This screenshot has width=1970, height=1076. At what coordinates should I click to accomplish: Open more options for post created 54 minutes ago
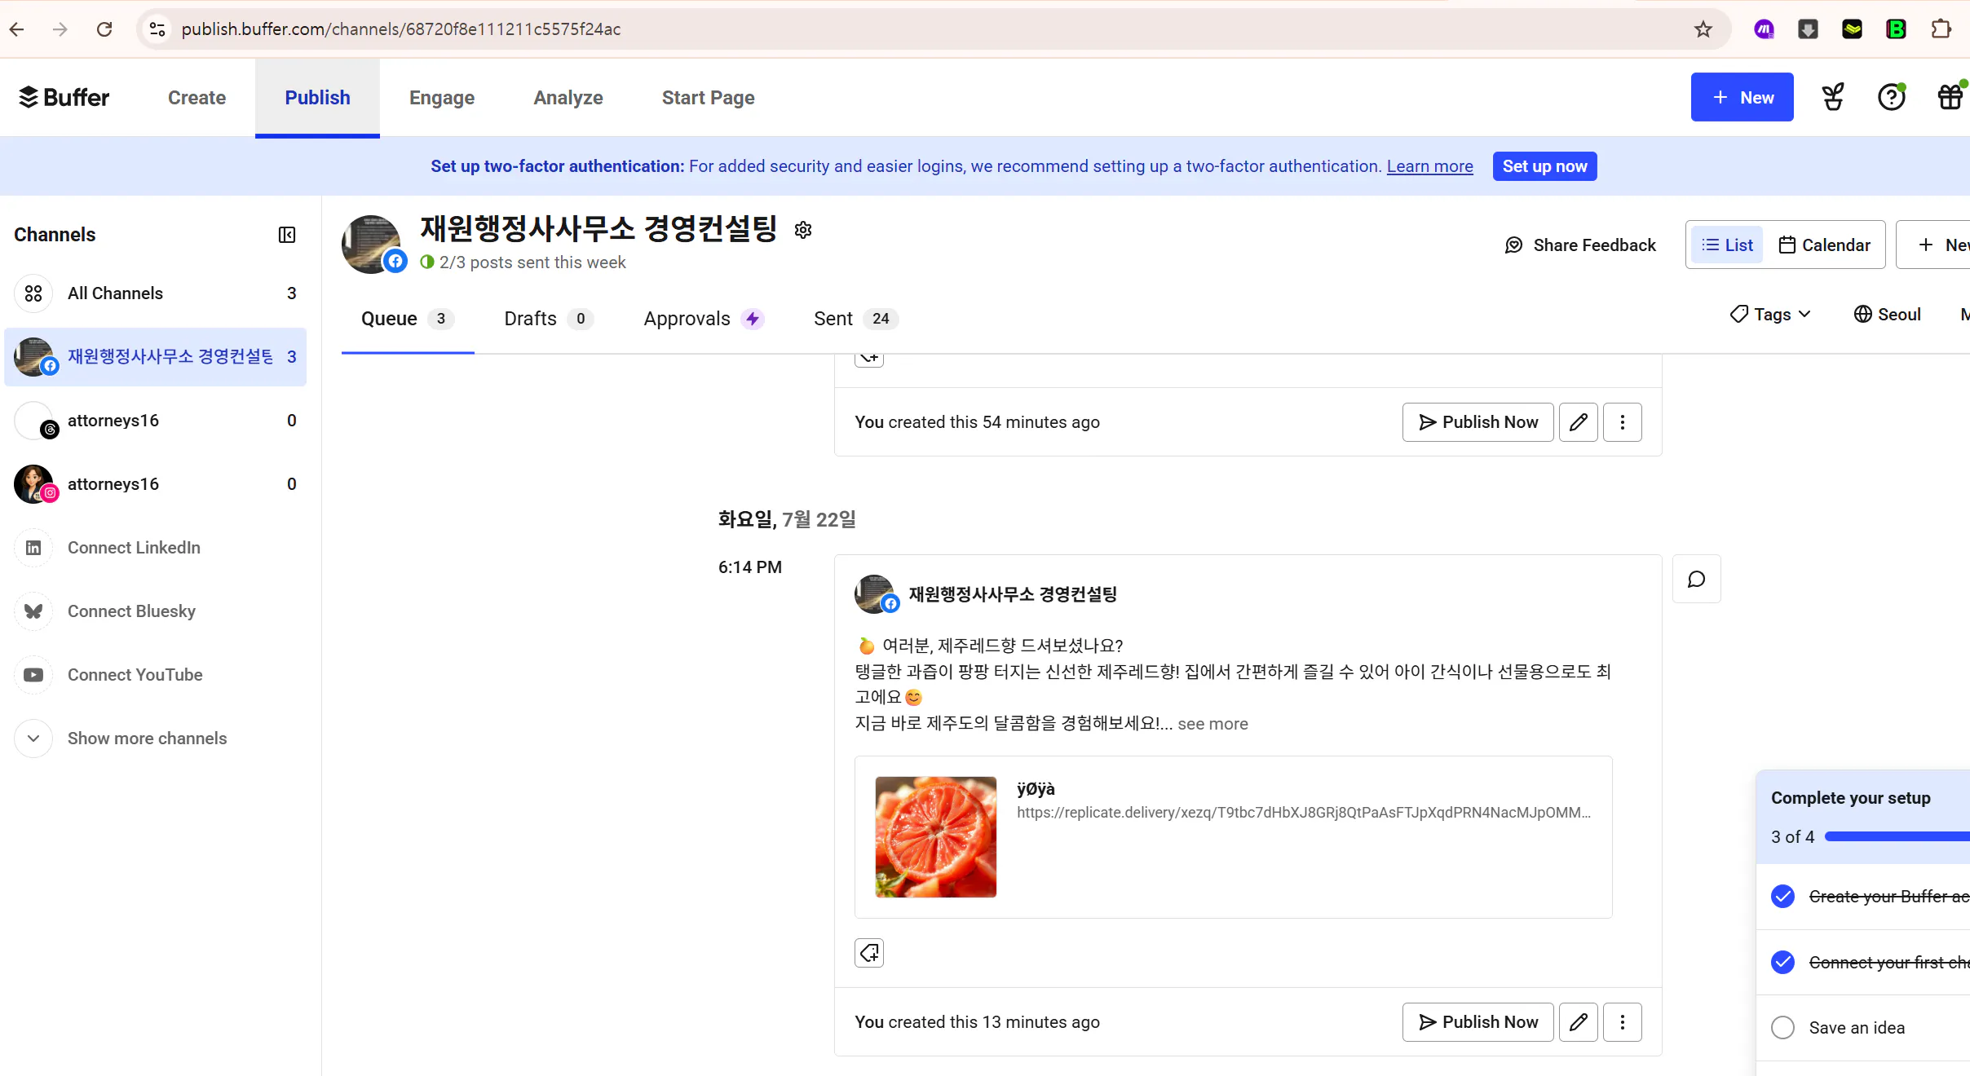(1622, 422)
